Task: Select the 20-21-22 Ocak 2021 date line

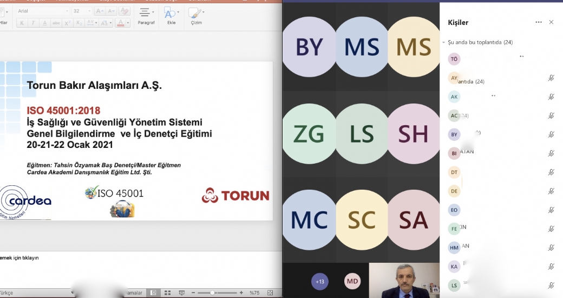Action: point(70,145)
